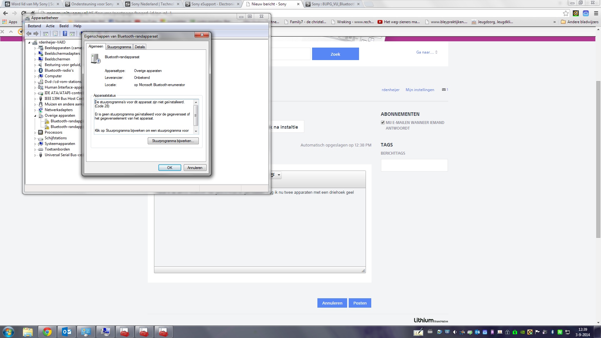Open Outlook from the taskbar
The height and width of the screenshot is (338, 601).
(67, 332)
